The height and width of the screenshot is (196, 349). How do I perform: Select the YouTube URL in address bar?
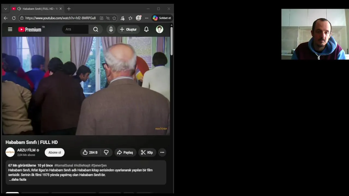pos(61,18)
